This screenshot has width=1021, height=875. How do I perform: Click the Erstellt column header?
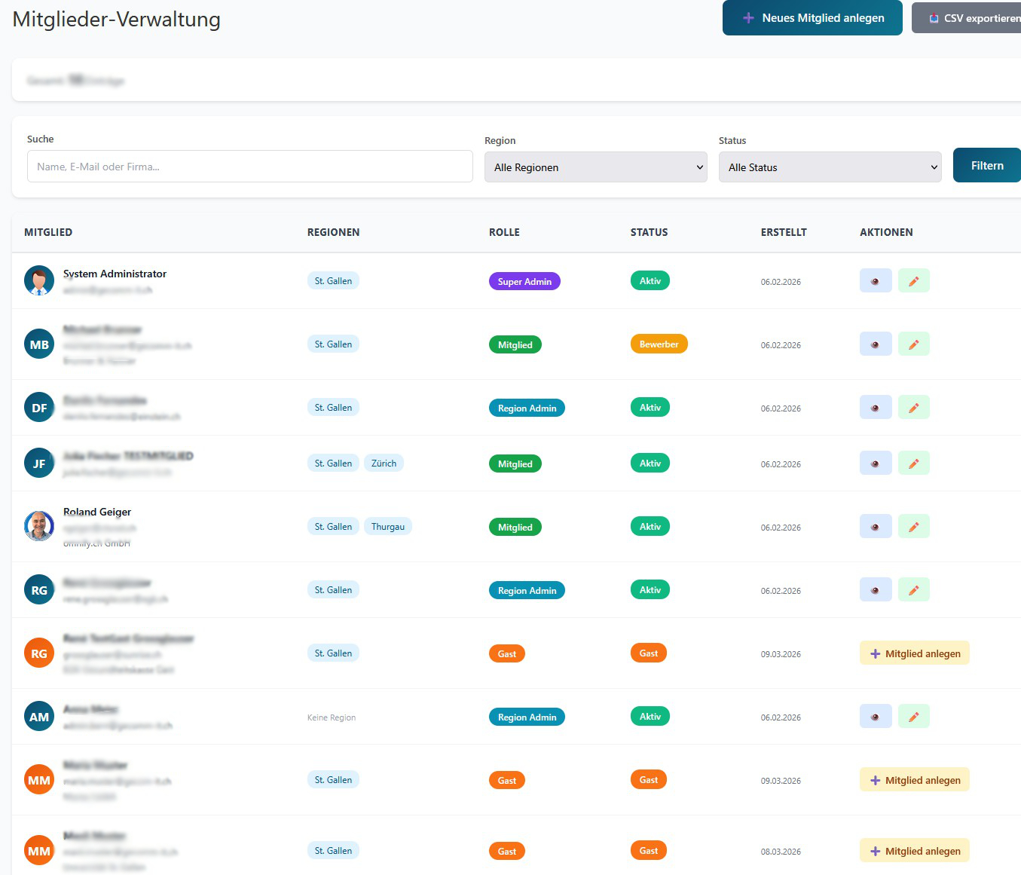(783, 232)
